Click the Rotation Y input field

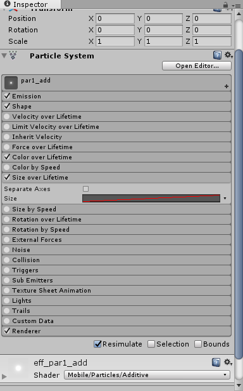[163, 30]
